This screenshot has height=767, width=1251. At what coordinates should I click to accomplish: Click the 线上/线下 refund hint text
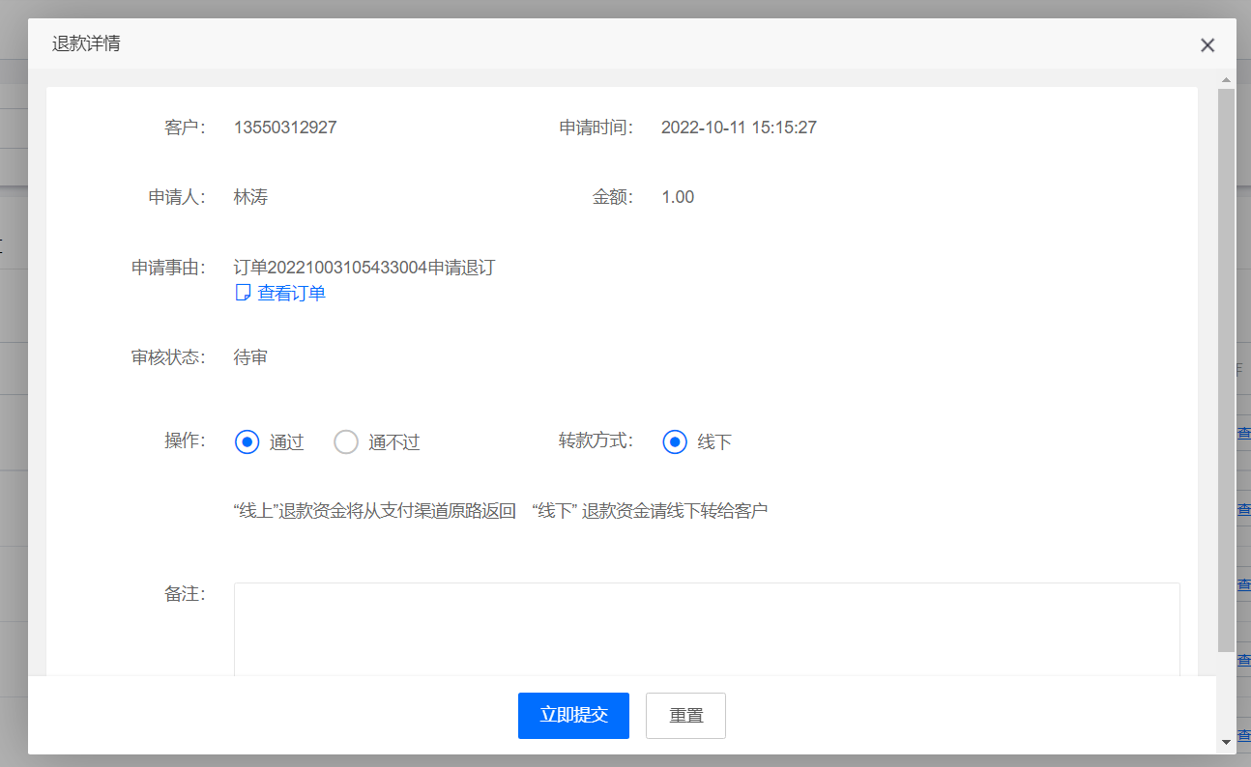(x=501, y=511)
